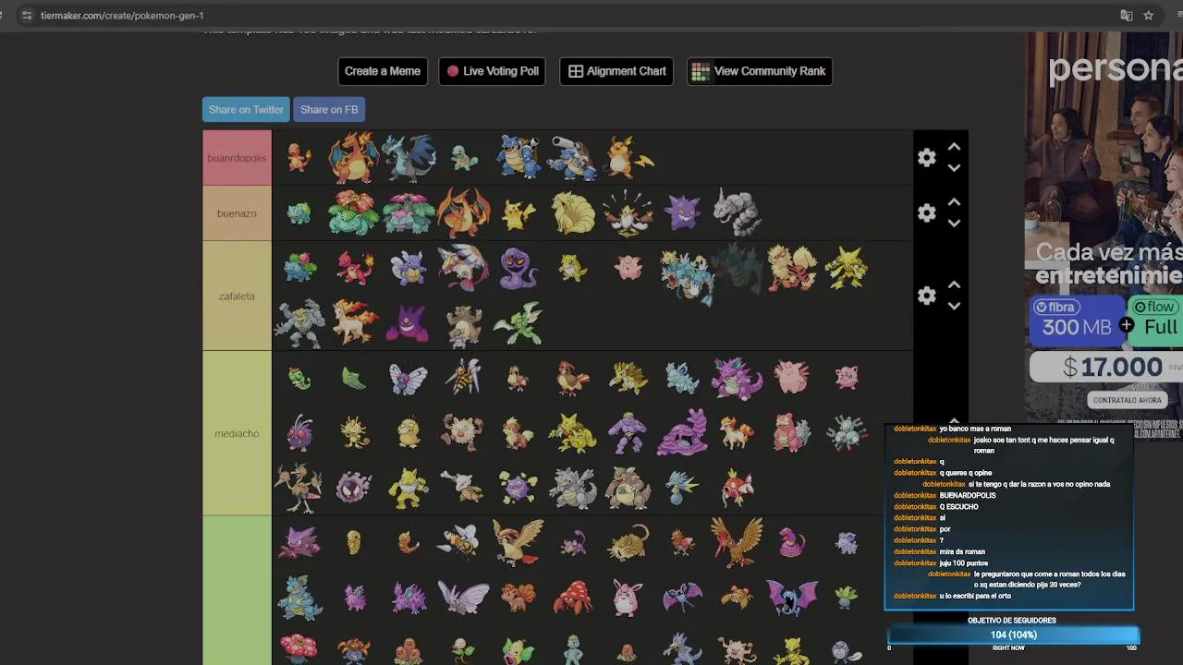This screenshot has width=1183, height=665.
Task: Select Pikachu in buenazo tier
Action: [518, 213]
